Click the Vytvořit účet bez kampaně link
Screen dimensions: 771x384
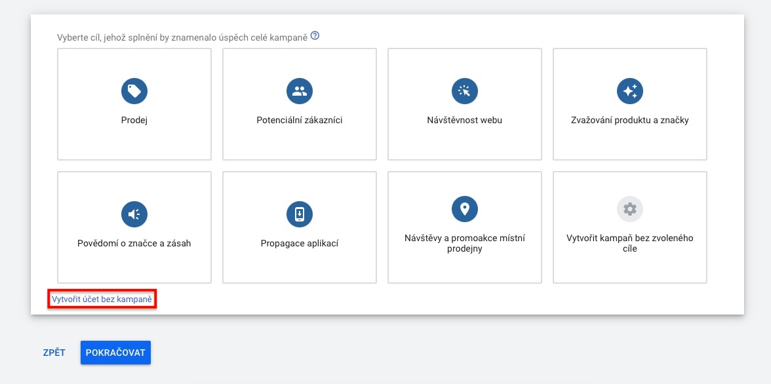102,299
